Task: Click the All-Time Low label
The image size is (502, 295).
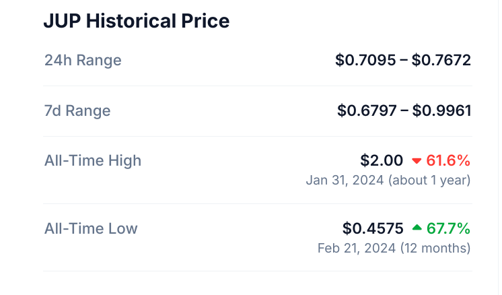Action: [x=91, y=229]
